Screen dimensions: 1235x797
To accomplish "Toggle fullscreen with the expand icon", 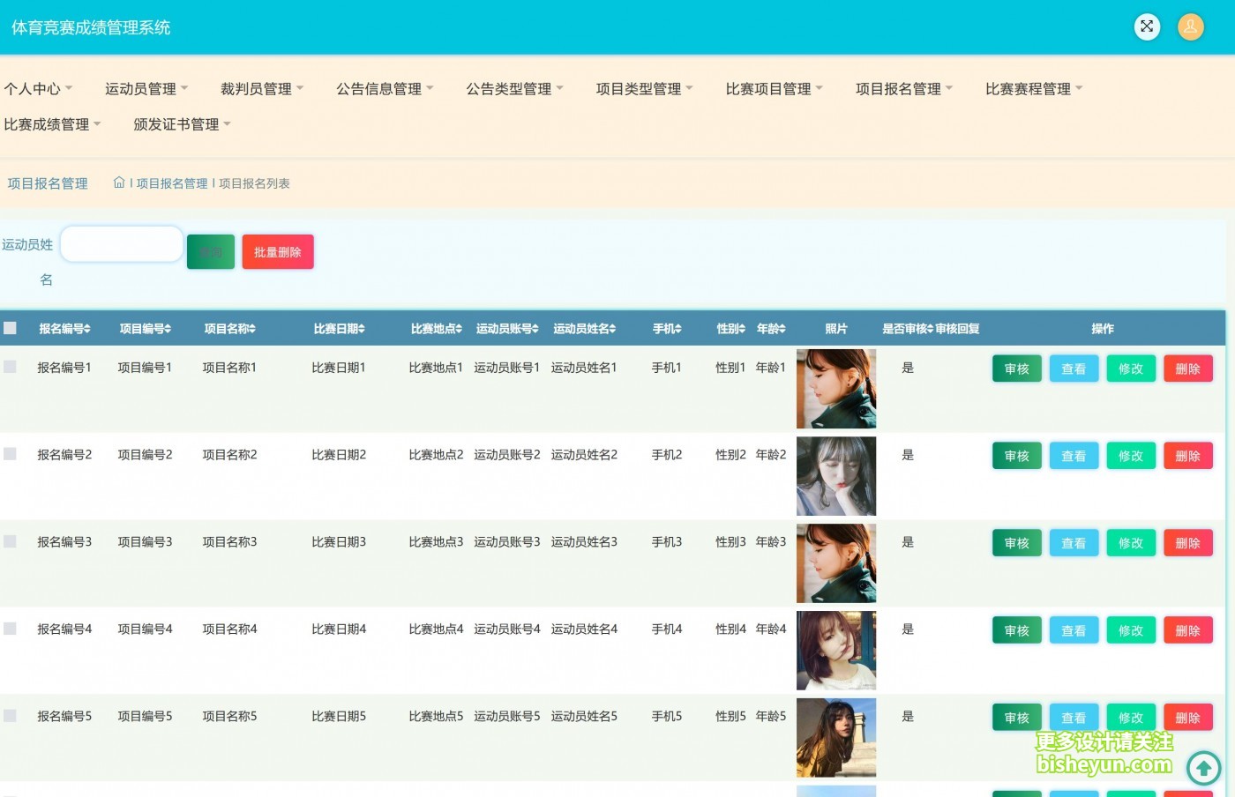I will pyautogui.click(x=1147, y=26).
